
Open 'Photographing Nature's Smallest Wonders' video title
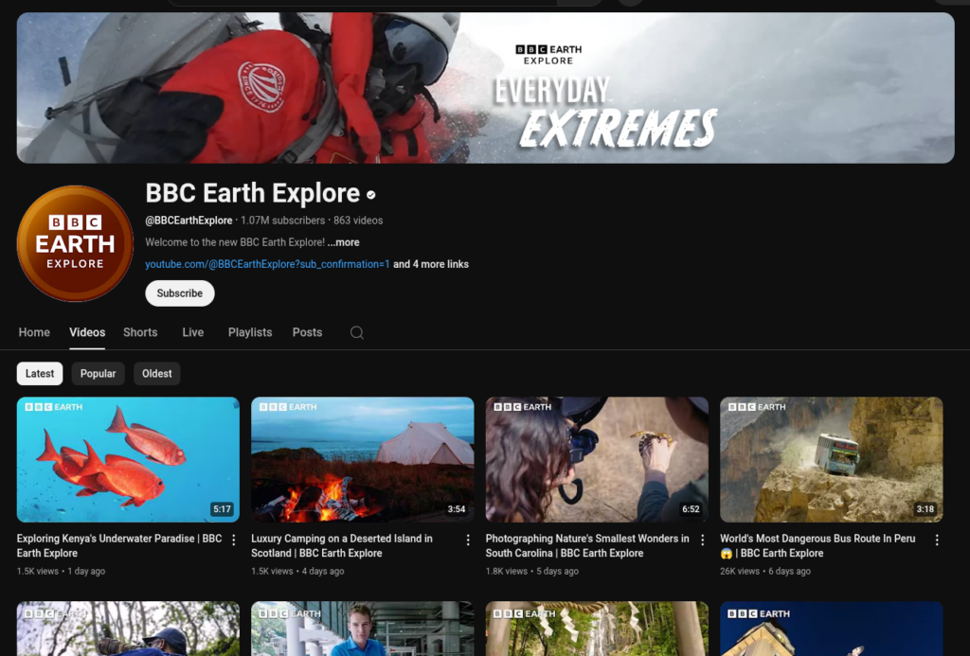pos(587,546)
